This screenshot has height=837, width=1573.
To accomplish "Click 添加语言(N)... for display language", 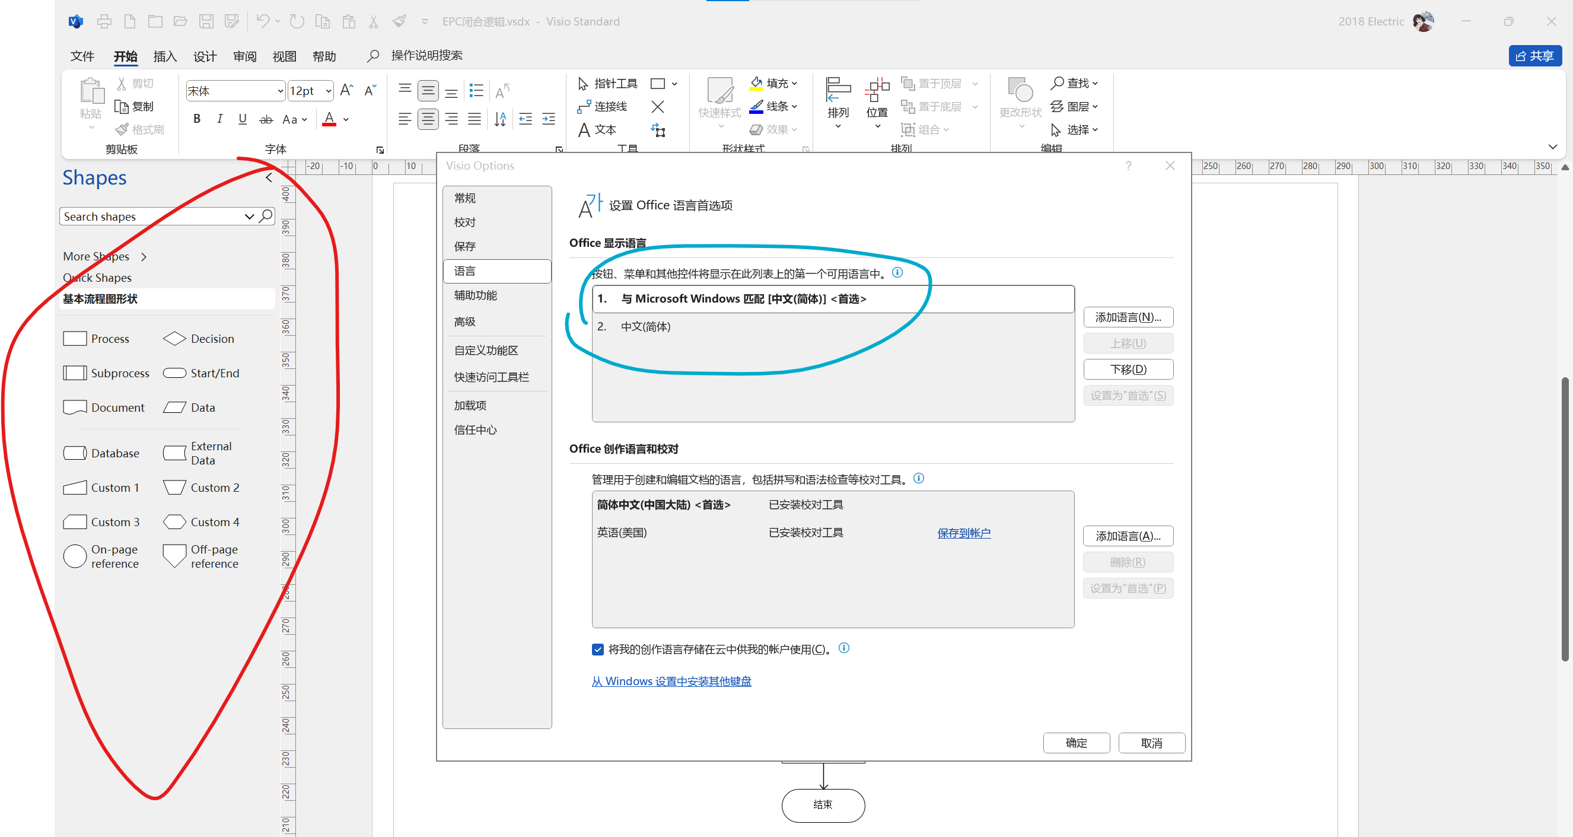I will click(x=1128, y=317).
